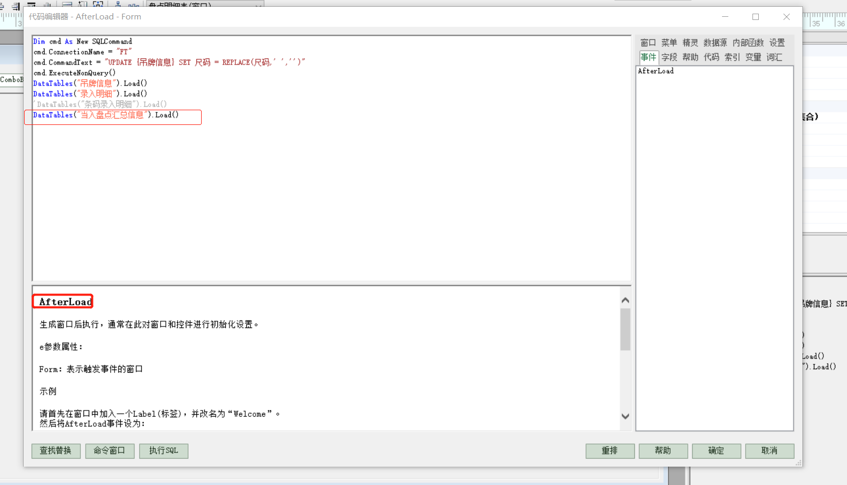The height and width of the screenshot is (485, 847).
Task: Switch to the 字段 tab
Action: point(669,57)
